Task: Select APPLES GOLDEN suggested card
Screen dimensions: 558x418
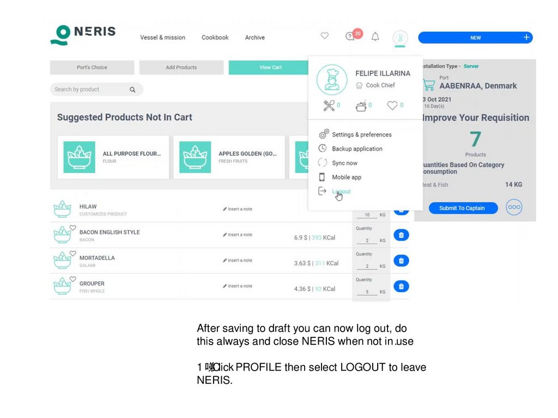Action: 229,157
